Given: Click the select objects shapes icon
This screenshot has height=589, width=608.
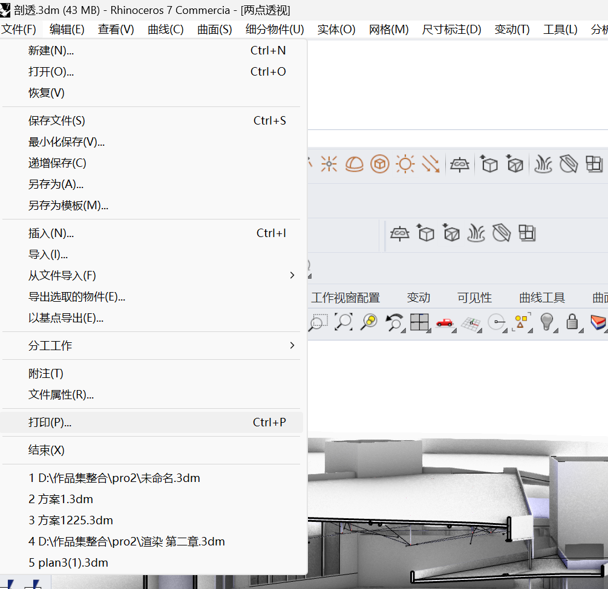Looking at the screenshot, I should (x=521, y=322).
